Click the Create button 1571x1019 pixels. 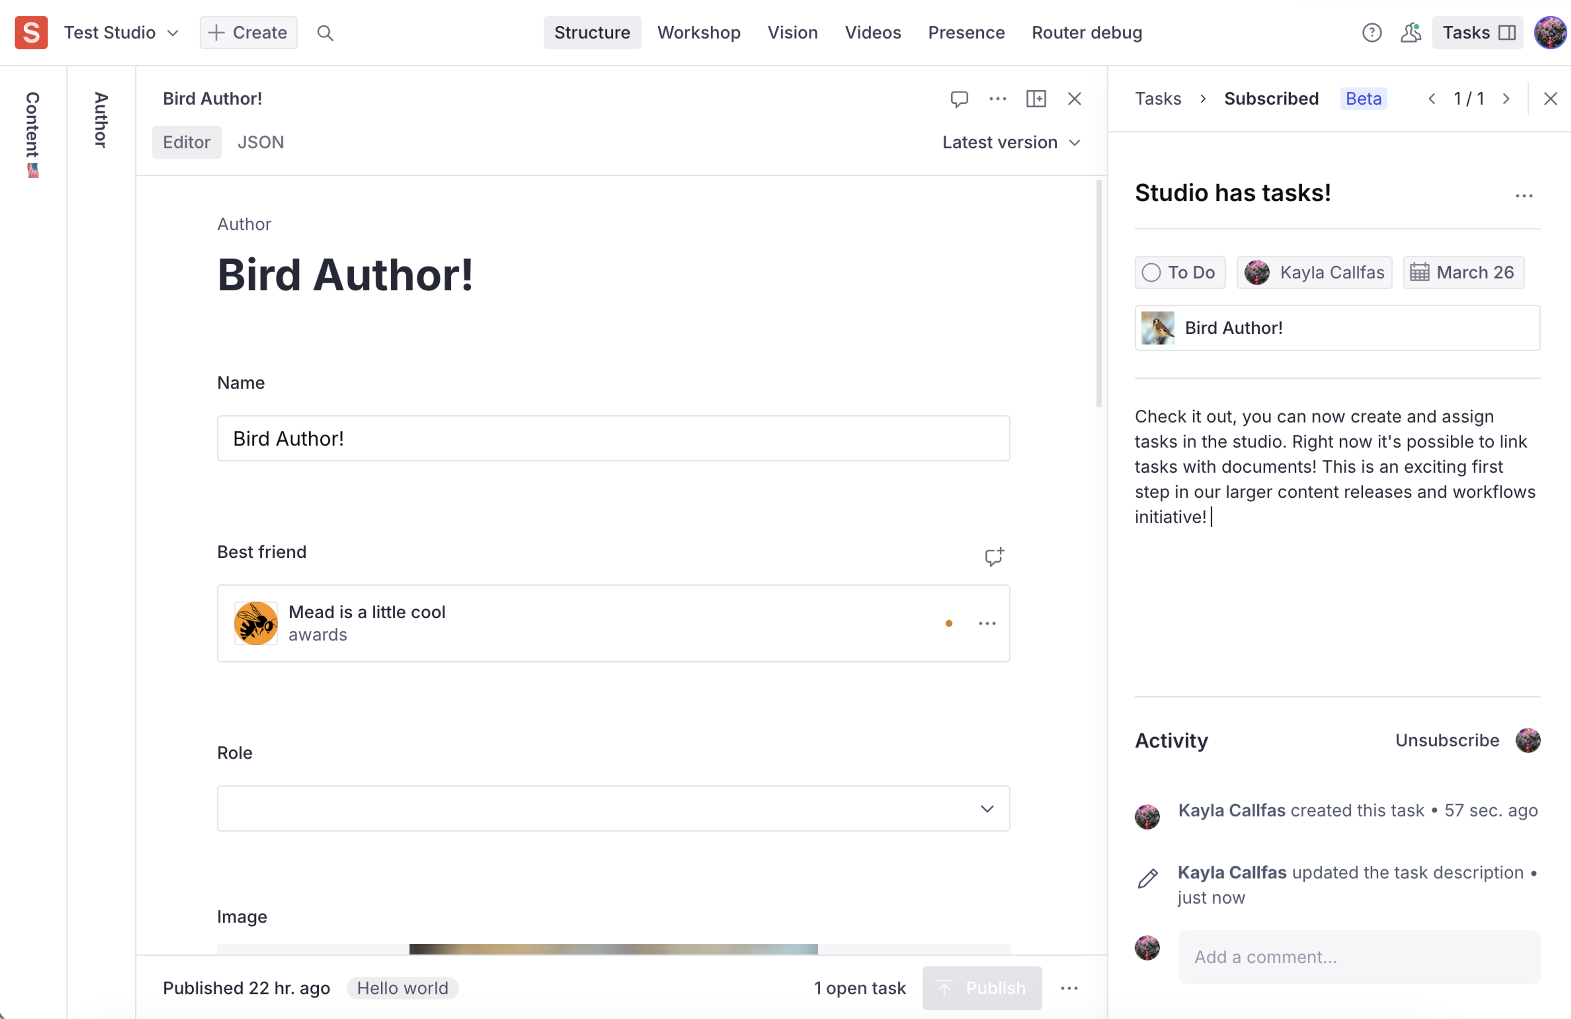(248, 33)
